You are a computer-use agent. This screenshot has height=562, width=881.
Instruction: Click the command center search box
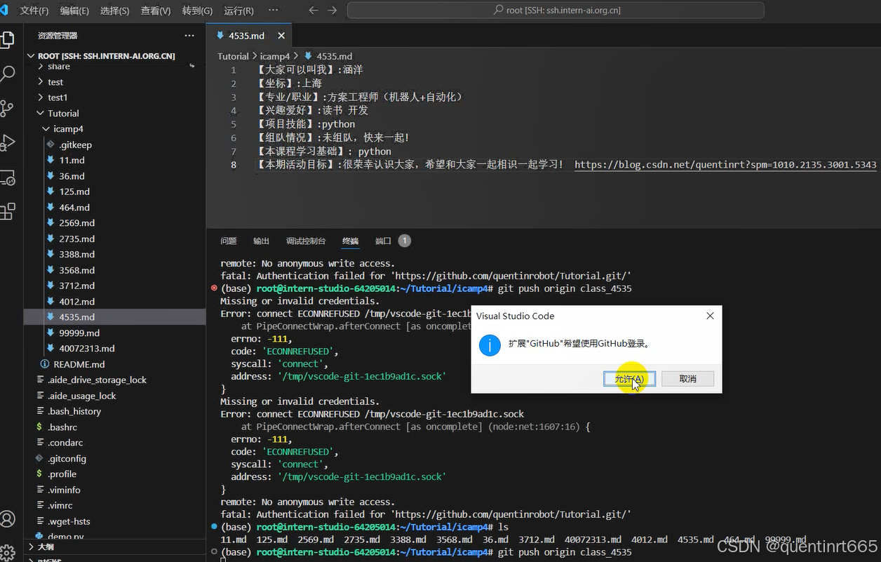click(x=556, y=11)
